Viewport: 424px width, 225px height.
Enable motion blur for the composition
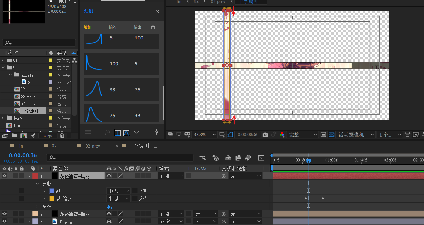[x=248, y=158]
